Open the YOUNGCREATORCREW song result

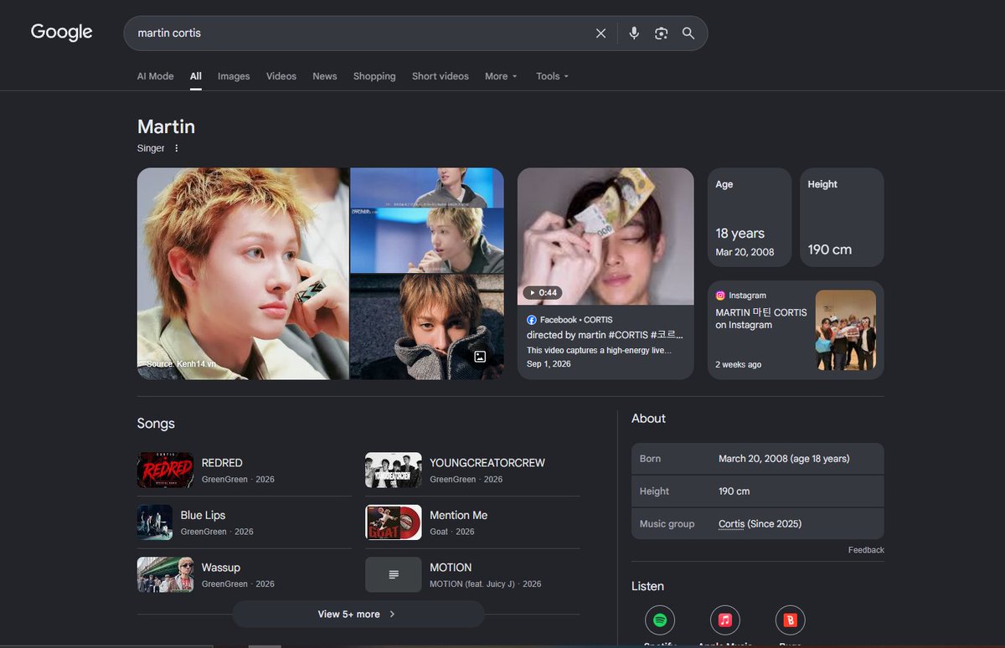click(472, 471)
